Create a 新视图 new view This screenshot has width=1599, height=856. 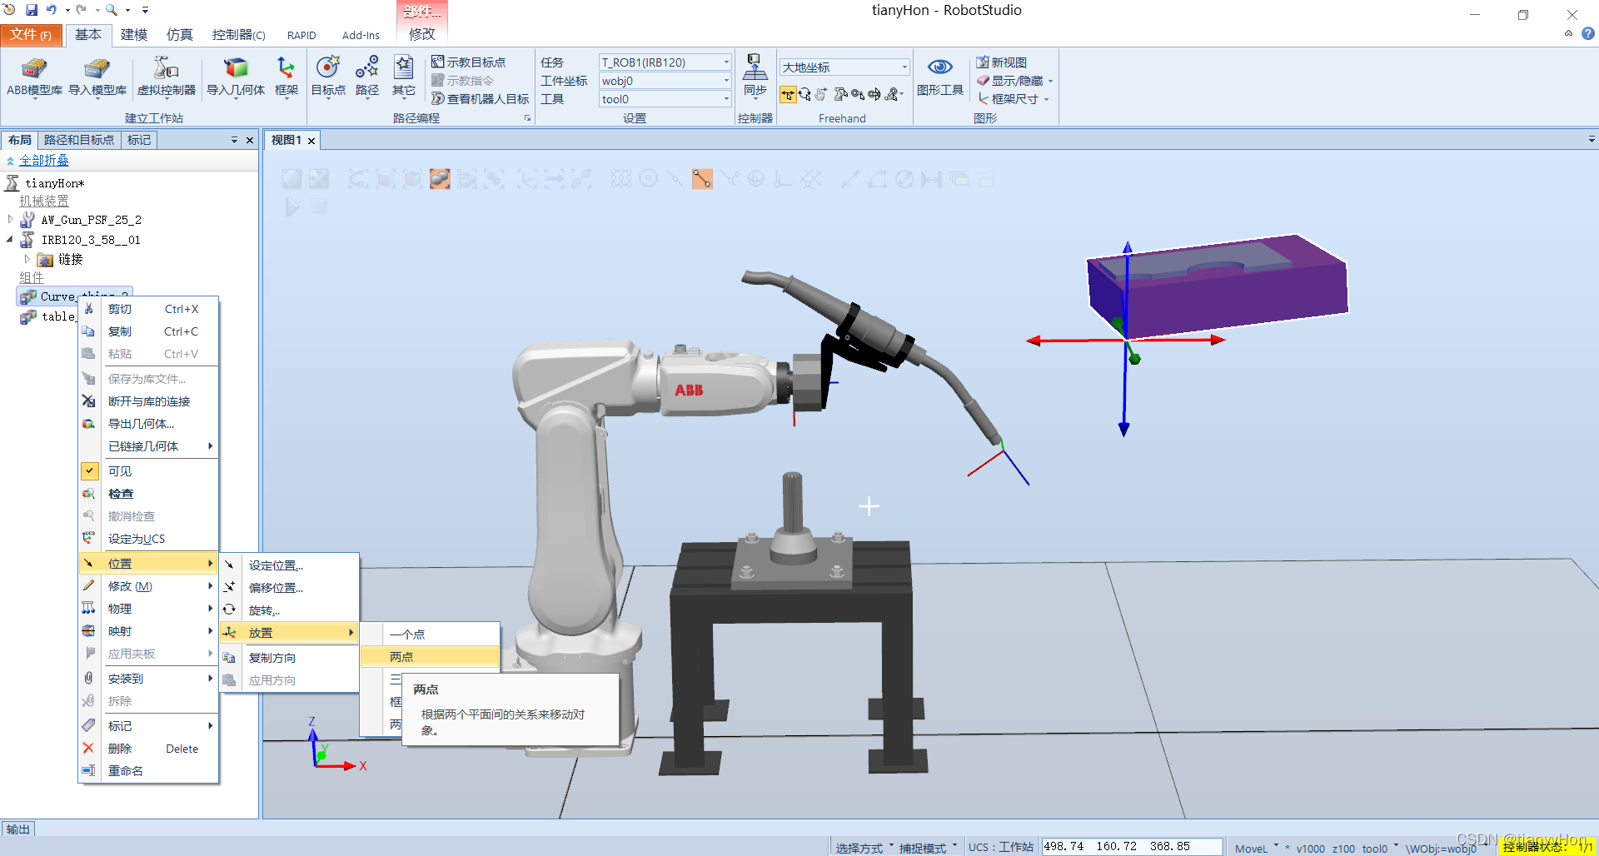coord(1002,62)
